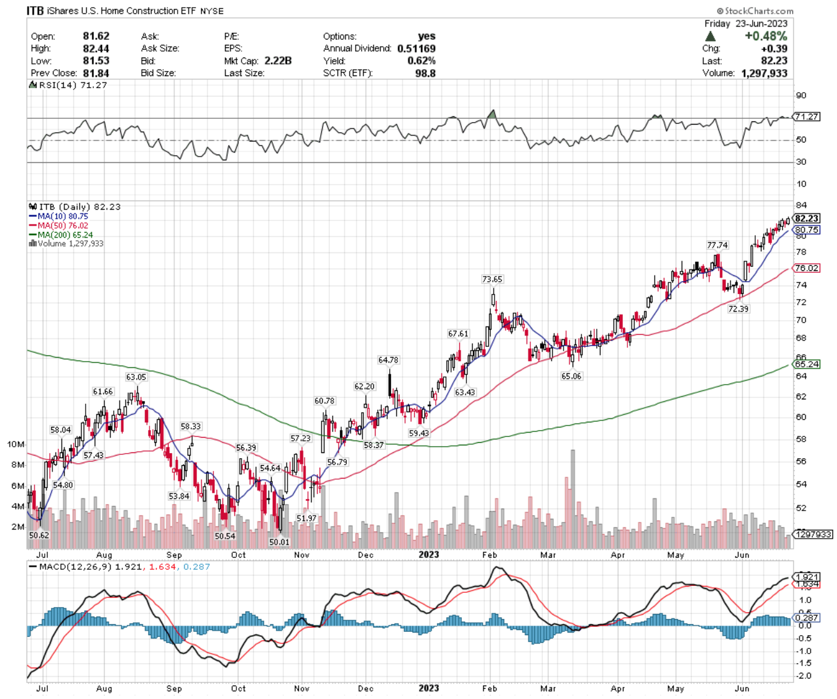Click the Volume legend bar icon
The image size is (837, 699).
tap(33, 243)
